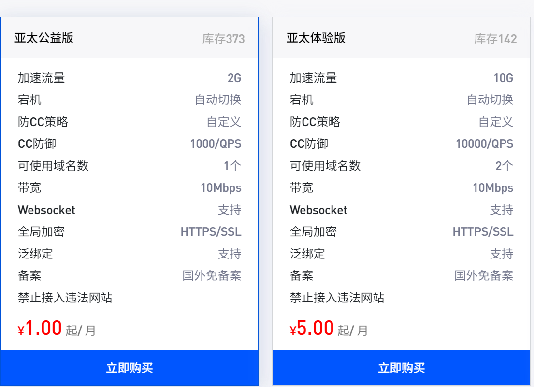This screenshot has height=387, width=534.
Task: Click the 1个 可使用域名数 value
Action: point(232,166)
